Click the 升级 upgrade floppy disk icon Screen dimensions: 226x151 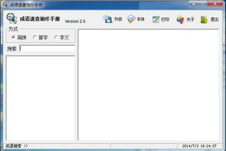[107, 19]
